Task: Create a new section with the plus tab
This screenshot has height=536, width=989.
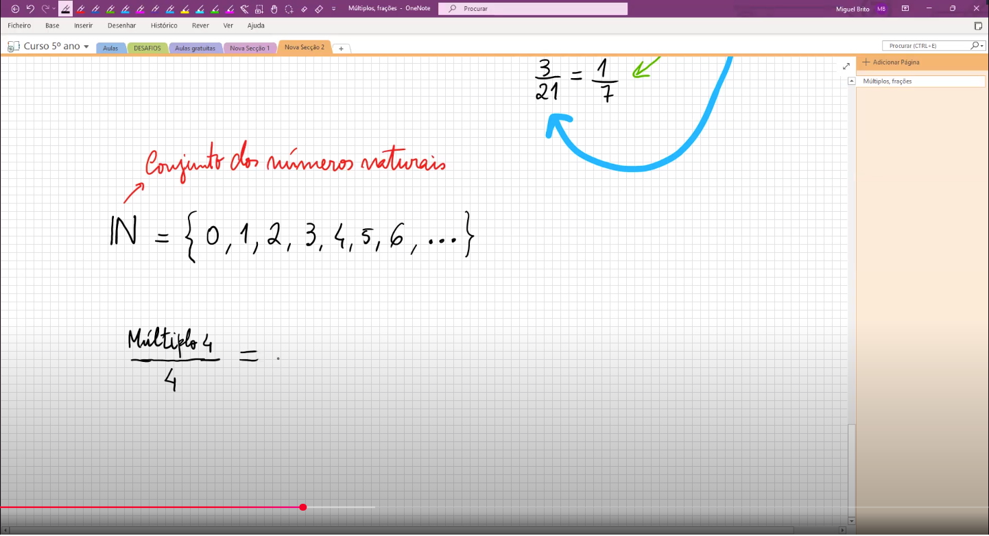Action: point(341,49)
